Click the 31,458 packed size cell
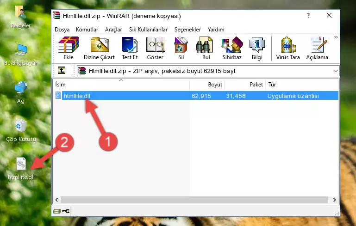 click(236, 96)
